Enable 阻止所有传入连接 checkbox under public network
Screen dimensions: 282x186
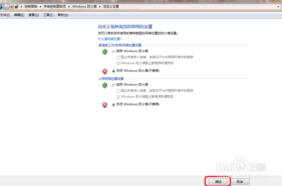[x=118, y=91]
